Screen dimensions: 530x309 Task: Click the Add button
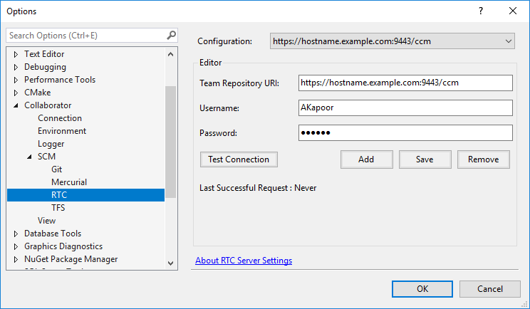[x=366, y=159]
